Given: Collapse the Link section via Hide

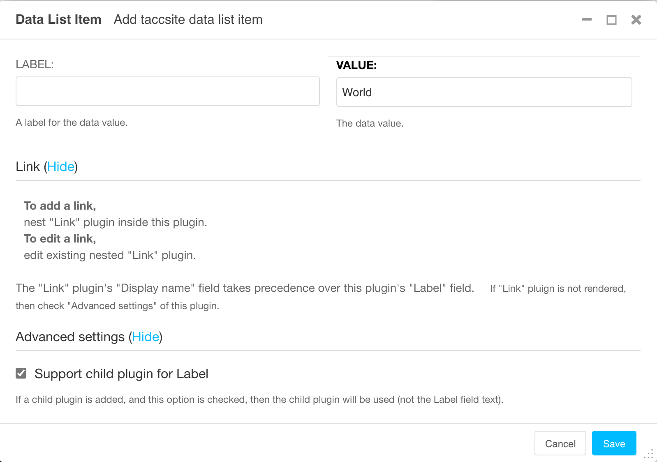Looking at the screenshot, I should [61, 166].
